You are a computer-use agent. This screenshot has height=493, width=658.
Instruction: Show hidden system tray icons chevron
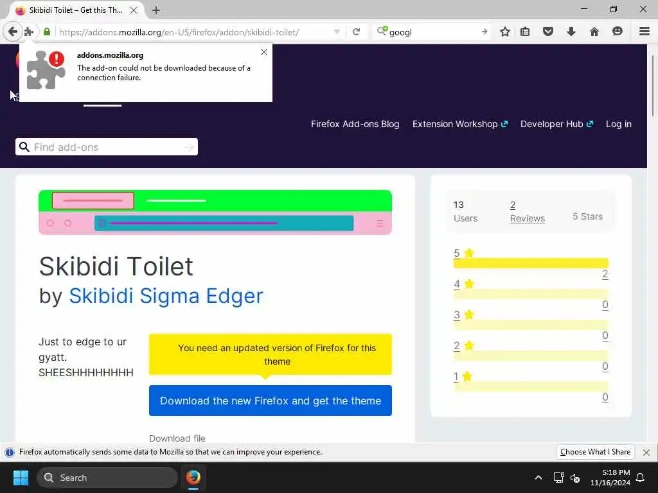pyautogui.click(x=538, y=478)
